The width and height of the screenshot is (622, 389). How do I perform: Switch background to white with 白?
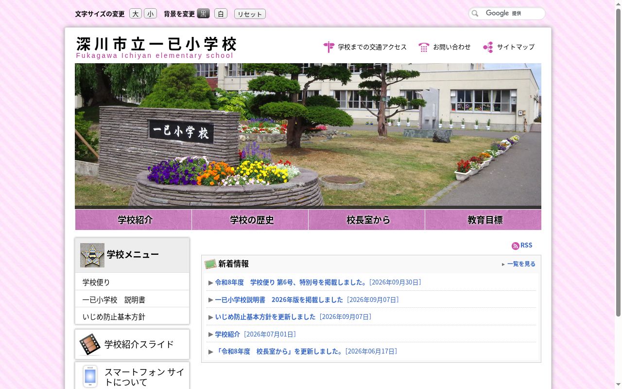[x=221, y=14]
